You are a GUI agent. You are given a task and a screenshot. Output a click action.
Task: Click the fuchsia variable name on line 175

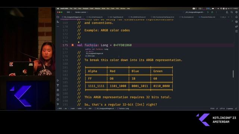click(91, 45)
